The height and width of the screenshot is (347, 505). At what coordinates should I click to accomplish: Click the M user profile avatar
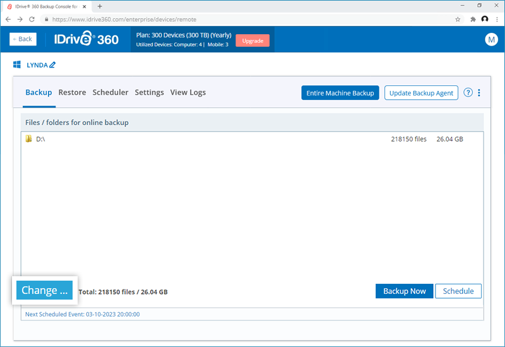pyautogui.click(x=491, y=39)
